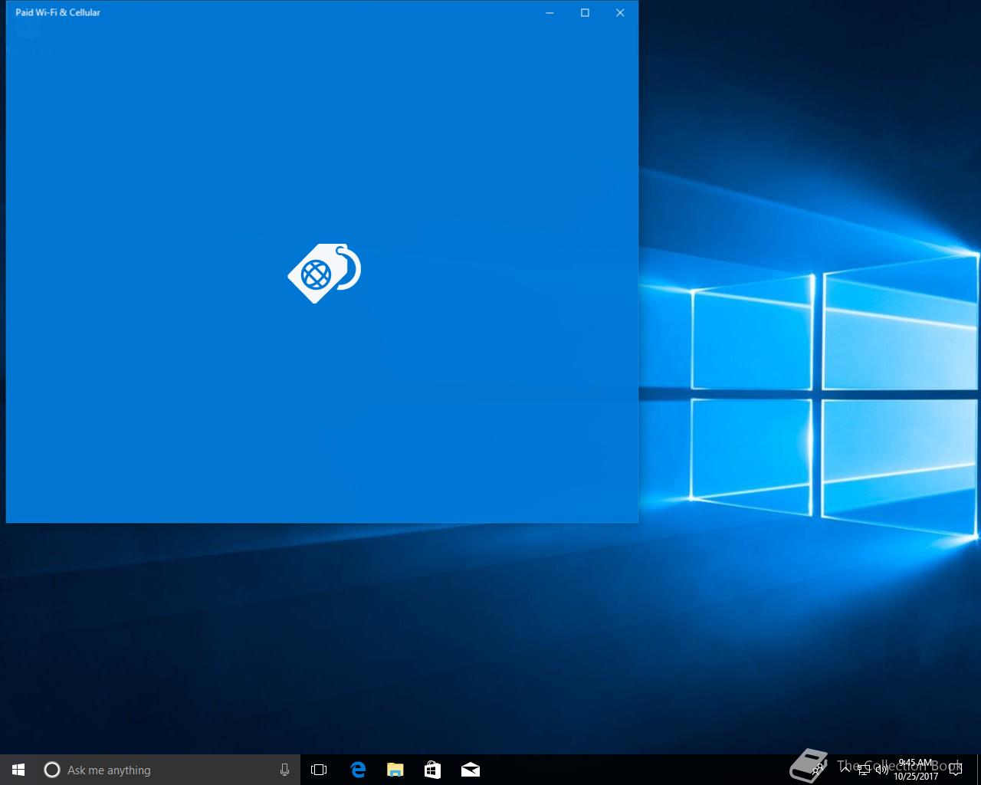The width and height of the screenshot is (981, 785).
Task: Open the network status tray icon
Action: click(864, 770)
